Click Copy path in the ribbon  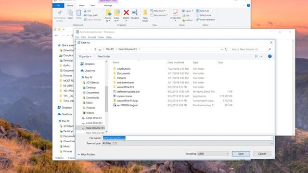pyautogui.click(x=90, y=15)
